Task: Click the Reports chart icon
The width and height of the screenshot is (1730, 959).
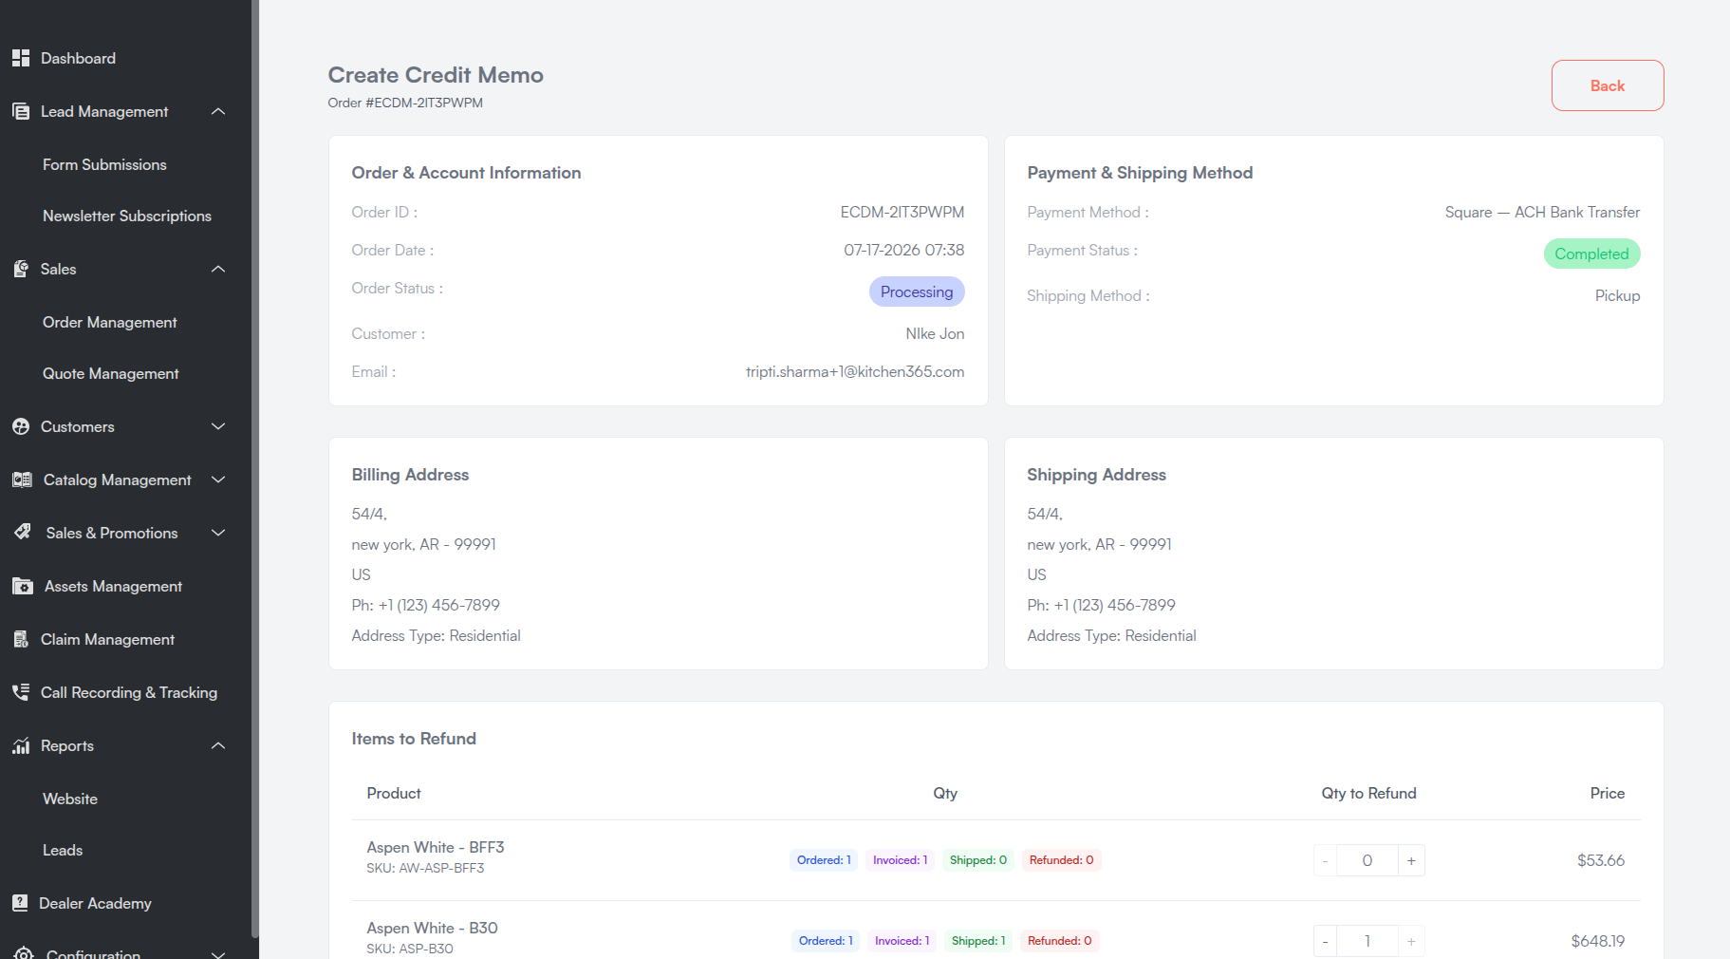Action: click(x=21, y=745)
